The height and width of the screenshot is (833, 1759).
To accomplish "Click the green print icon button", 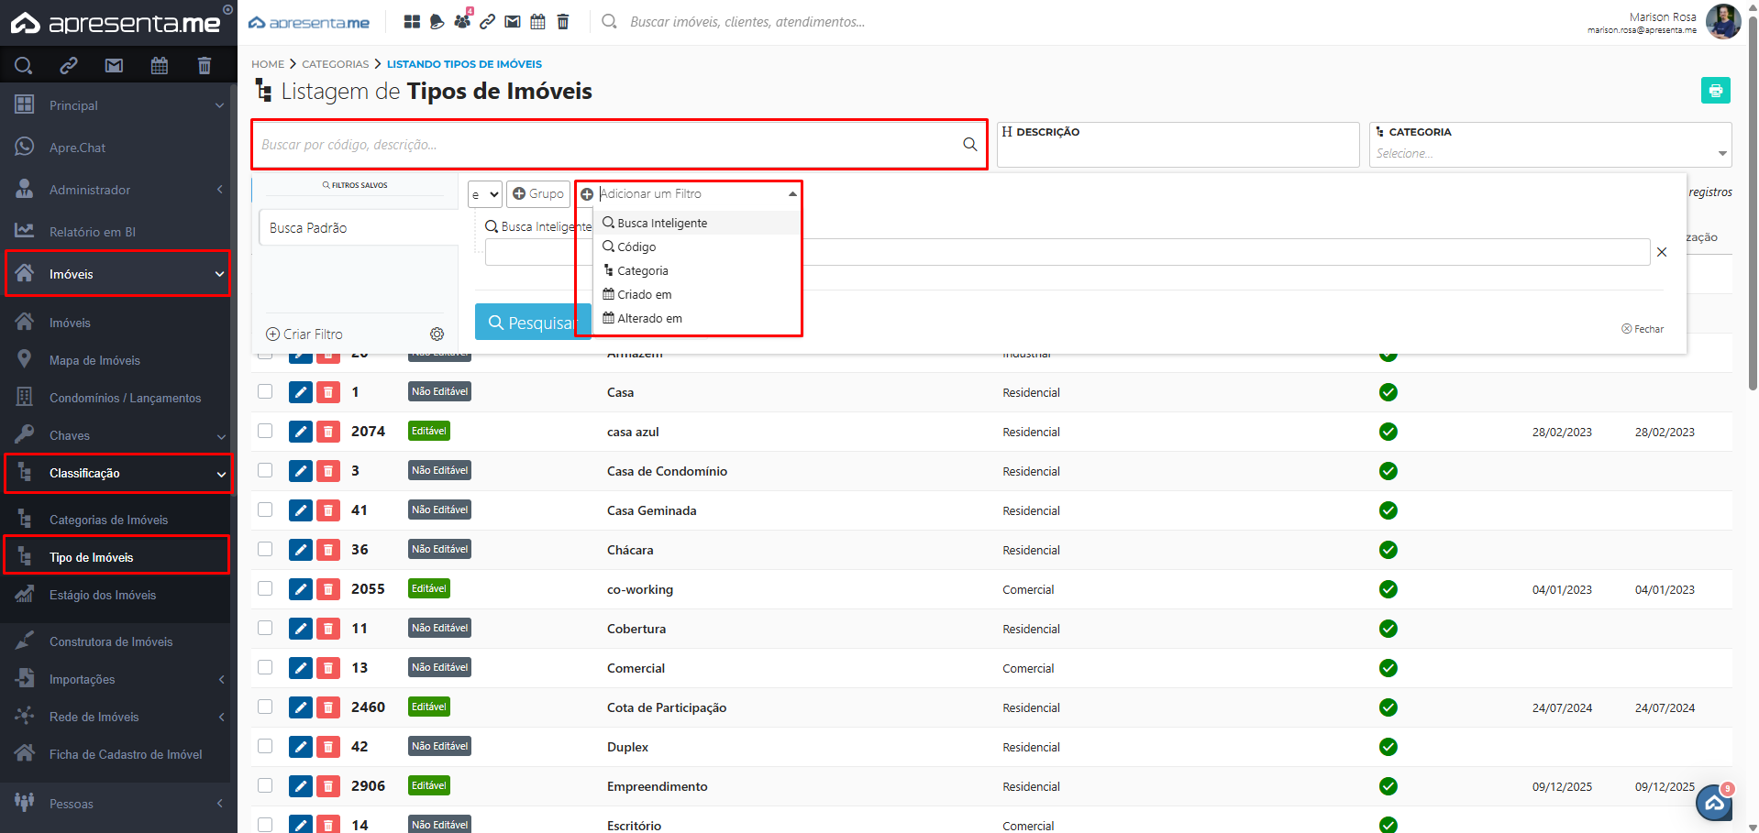I will tap(1715, 91).
